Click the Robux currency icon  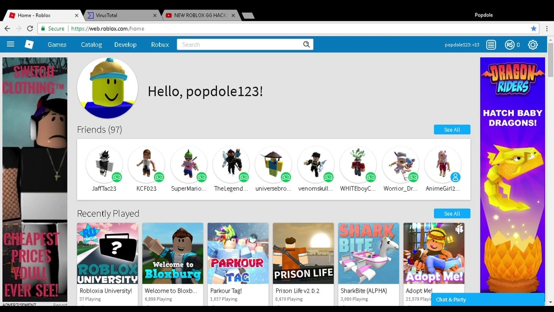tap(510, 45)
